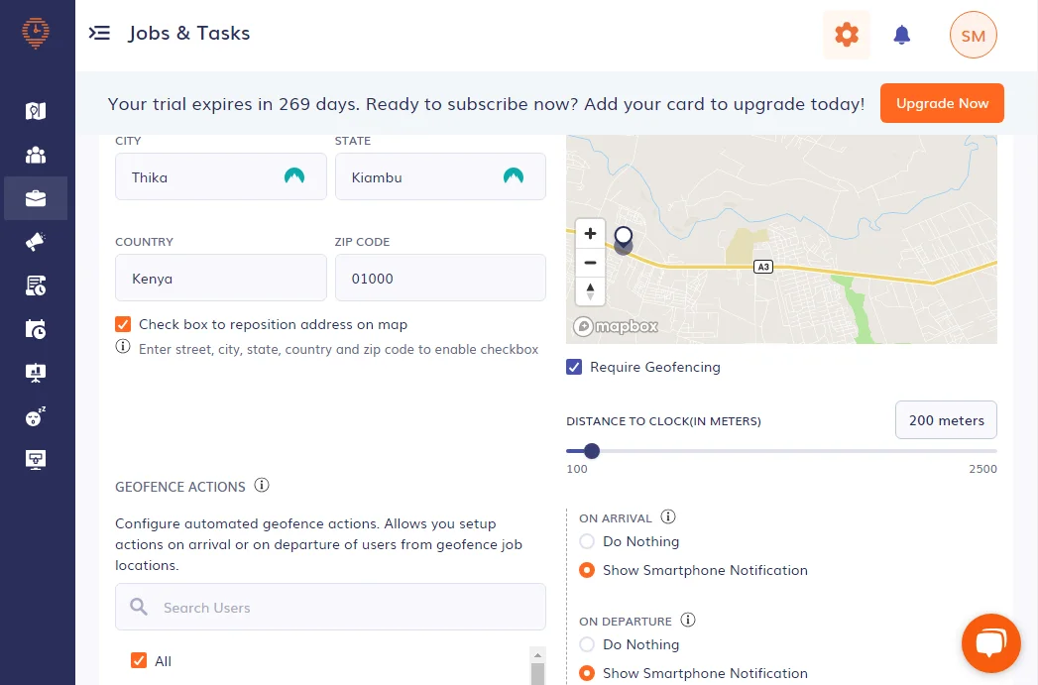The image size is (1038, 685).
Task: Click the autofill icon in State field
Action: point(513,176)
